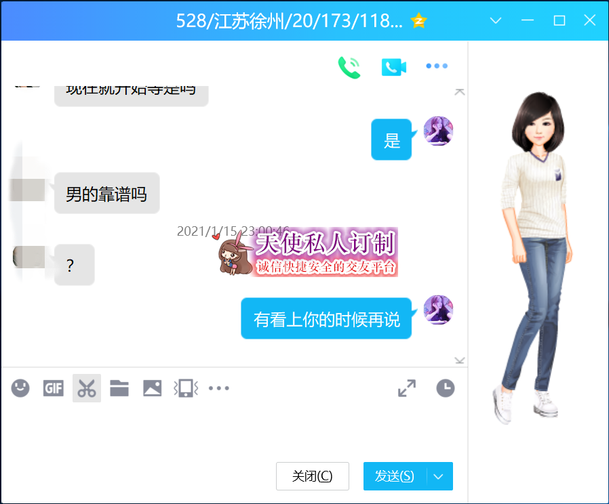Start a video call
The image size is (609, 504).
[392, 66]
